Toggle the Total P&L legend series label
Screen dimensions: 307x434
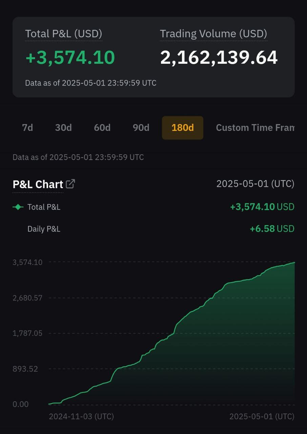tap(44, 207)
